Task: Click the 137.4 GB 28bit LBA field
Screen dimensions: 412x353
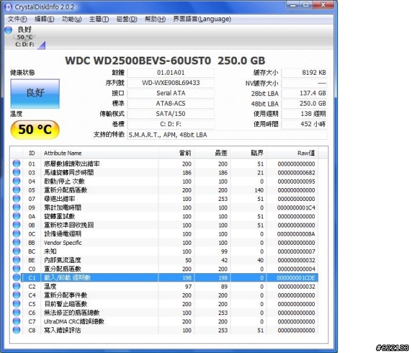Action: tap(304, 93)
